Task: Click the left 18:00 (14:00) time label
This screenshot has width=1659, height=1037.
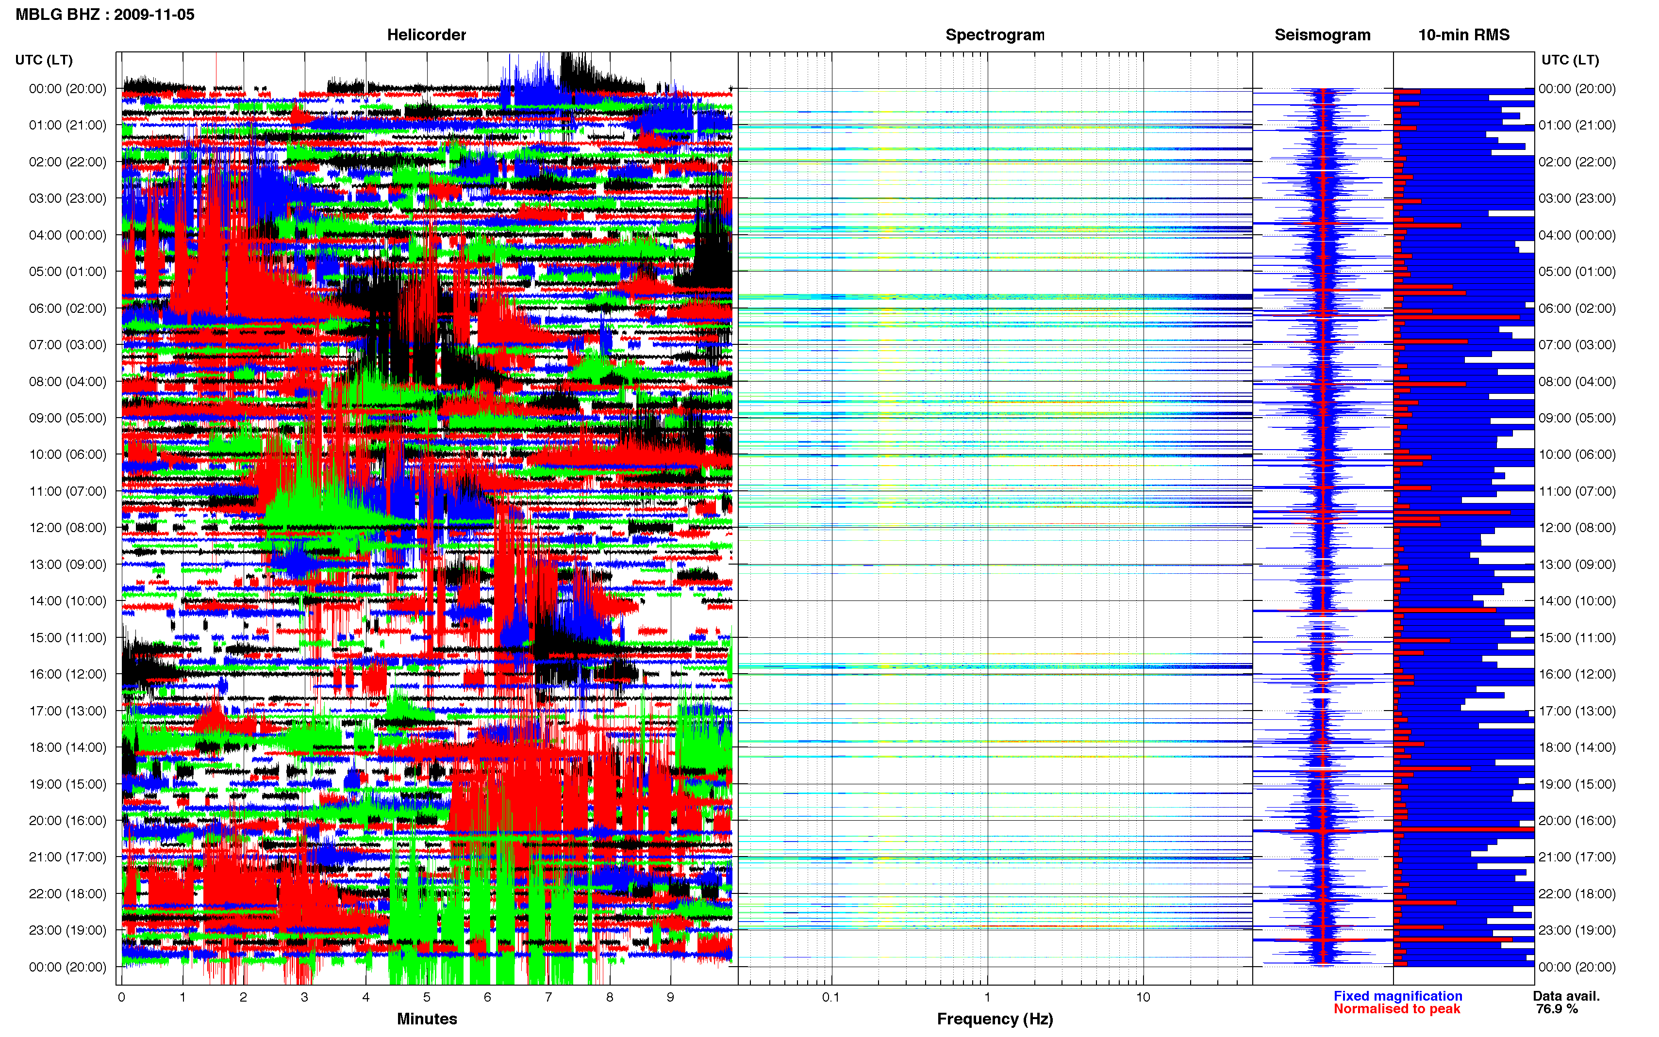Action: 67,747
